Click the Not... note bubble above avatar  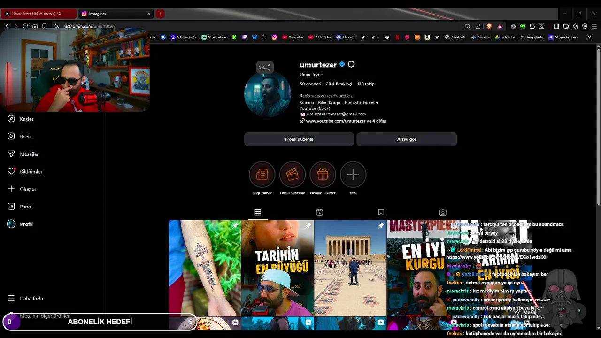coord(264,67)
